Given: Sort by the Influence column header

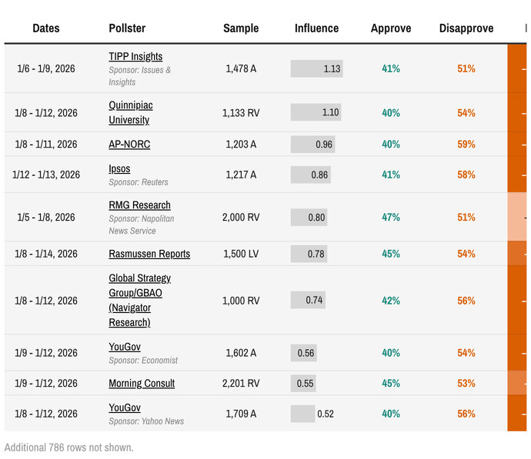Looking at the screenshot, I should point(316,28).
